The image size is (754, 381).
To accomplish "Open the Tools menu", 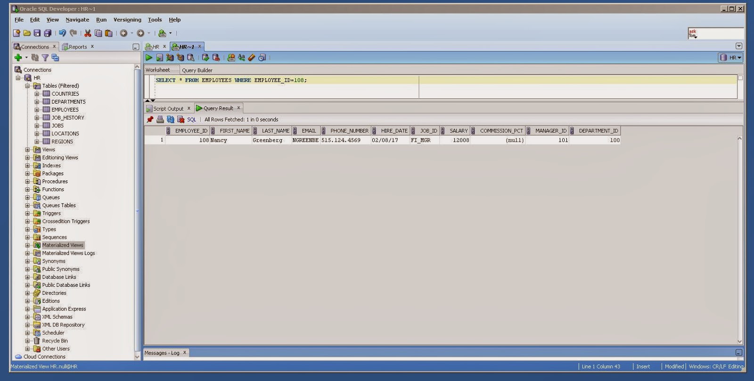I will pyautogui.click(x=155, y=20).
